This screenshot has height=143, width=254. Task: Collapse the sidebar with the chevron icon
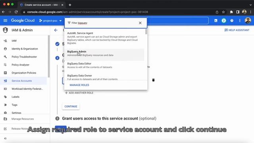pyautogui.click(x=5, y=139)
